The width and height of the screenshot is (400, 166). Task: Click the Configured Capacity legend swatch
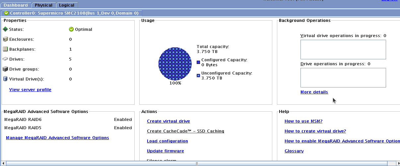[x=198, y=62]
